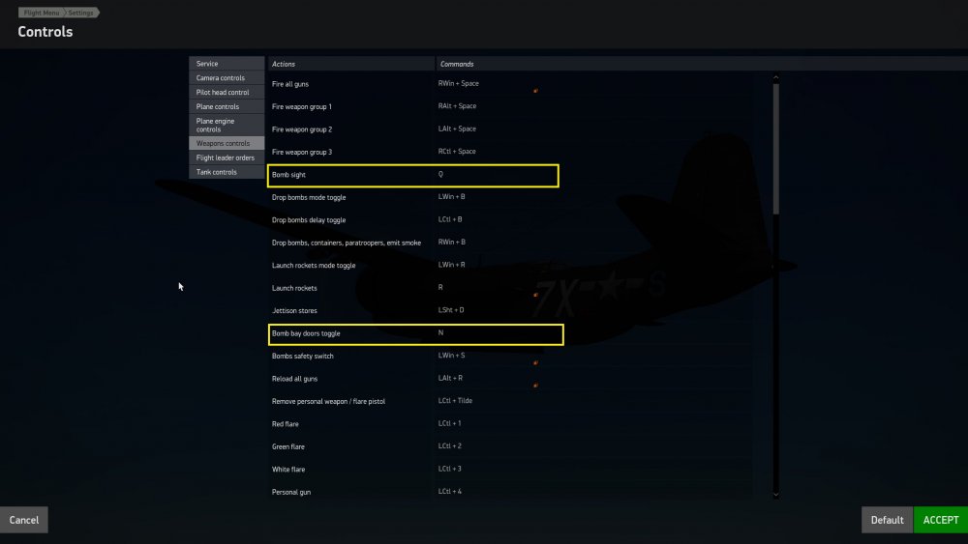This screenshot has width=968, height=544.
Task: Click the orange indicator icon beside Fire all guns
Action: (x=536, y=91)
